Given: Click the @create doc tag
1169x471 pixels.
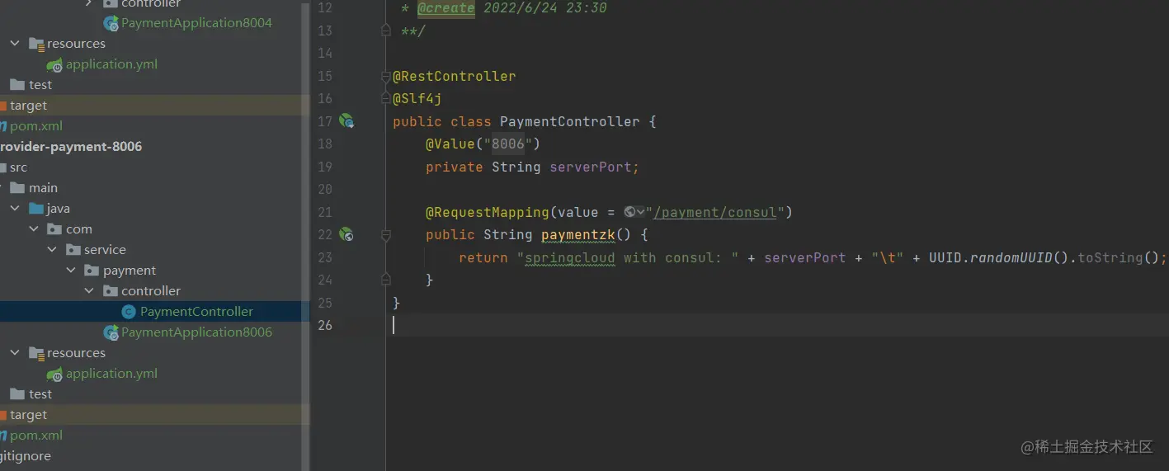Looking at the screenshot, I should (445, 8).
